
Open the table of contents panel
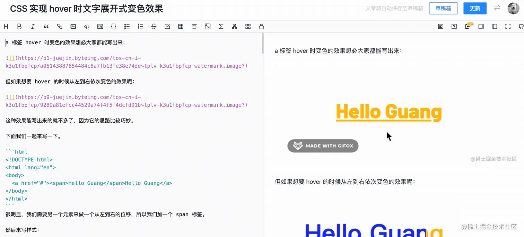coord(441,27)
